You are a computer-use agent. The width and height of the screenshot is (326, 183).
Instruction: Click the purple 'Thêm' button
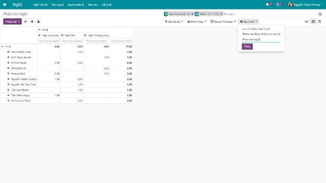click(x=247, y=47)
